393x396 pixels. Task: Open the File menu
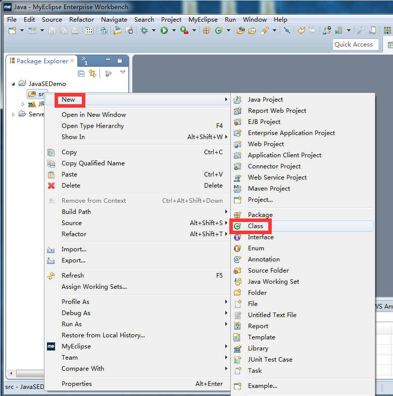click(12, 20)
